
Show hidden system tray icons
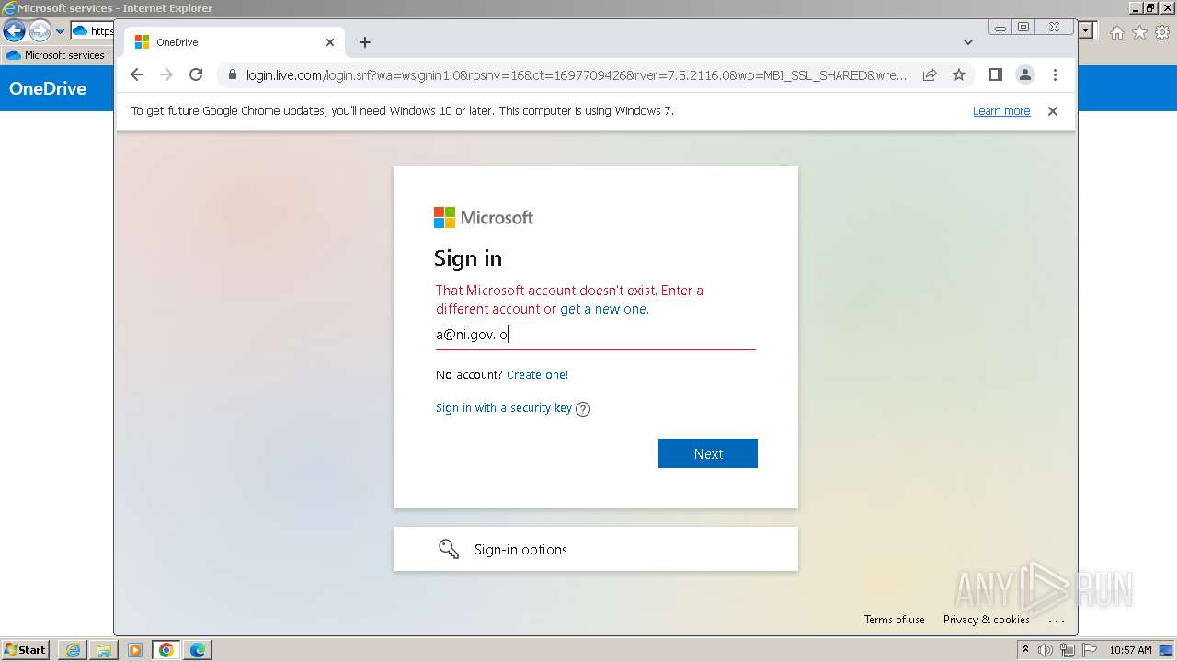(x=1025, y=650)
